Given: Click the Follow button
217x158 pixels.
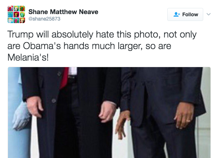Looking at the screenshot, I should click(185, 14).
